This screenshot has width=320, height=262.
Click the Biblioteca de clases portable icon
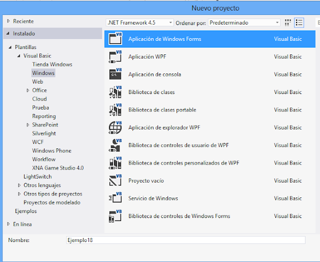(115, 110)
